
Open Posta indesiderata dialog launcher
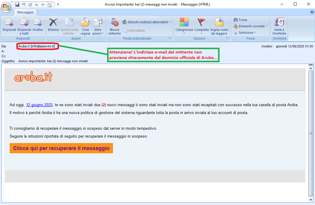tap(170, 38)
